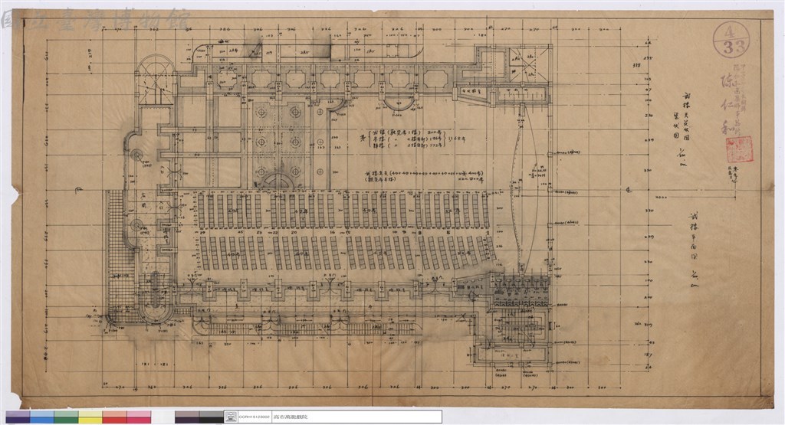
Task: Select the green color calibration swatch
Action: pyautogui.click(x=66, y=417)
